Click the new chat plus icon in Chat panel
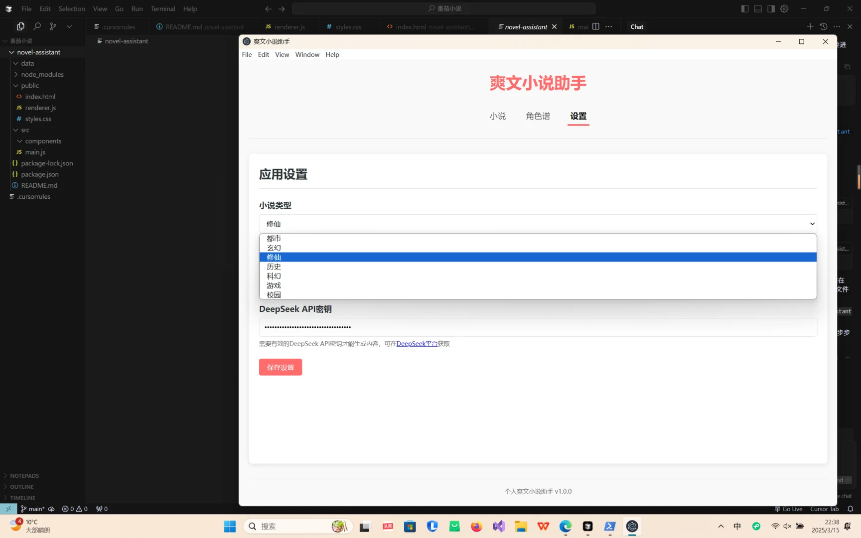This screenshot has width=861, height=538. coord(810,26)
